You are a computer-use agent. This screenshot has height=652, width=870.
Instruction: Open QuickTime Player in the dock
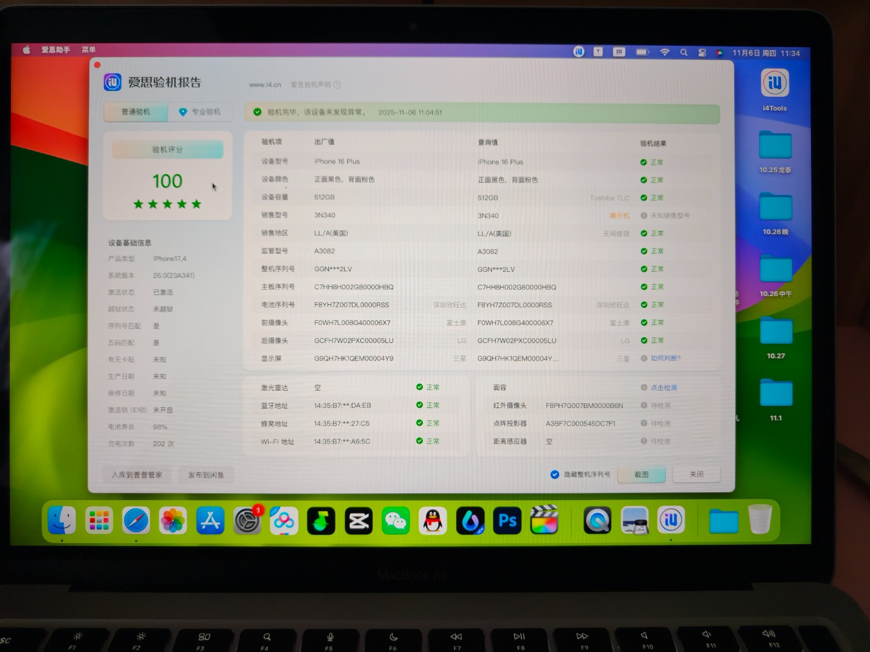(x=597, y=520)
